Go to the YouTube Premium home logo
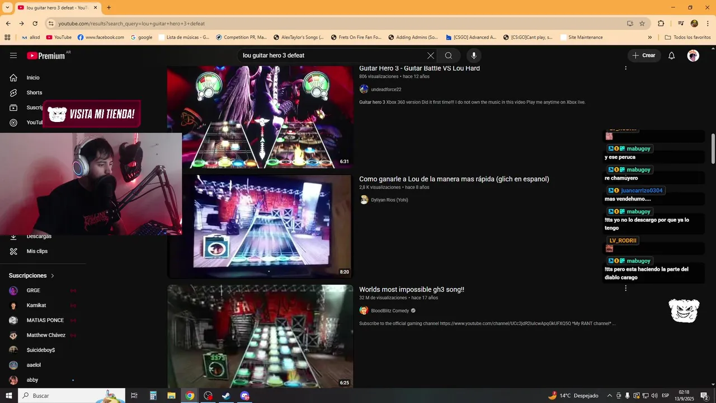Viewport: 716px width, 403px height. [x=46, y=55]
